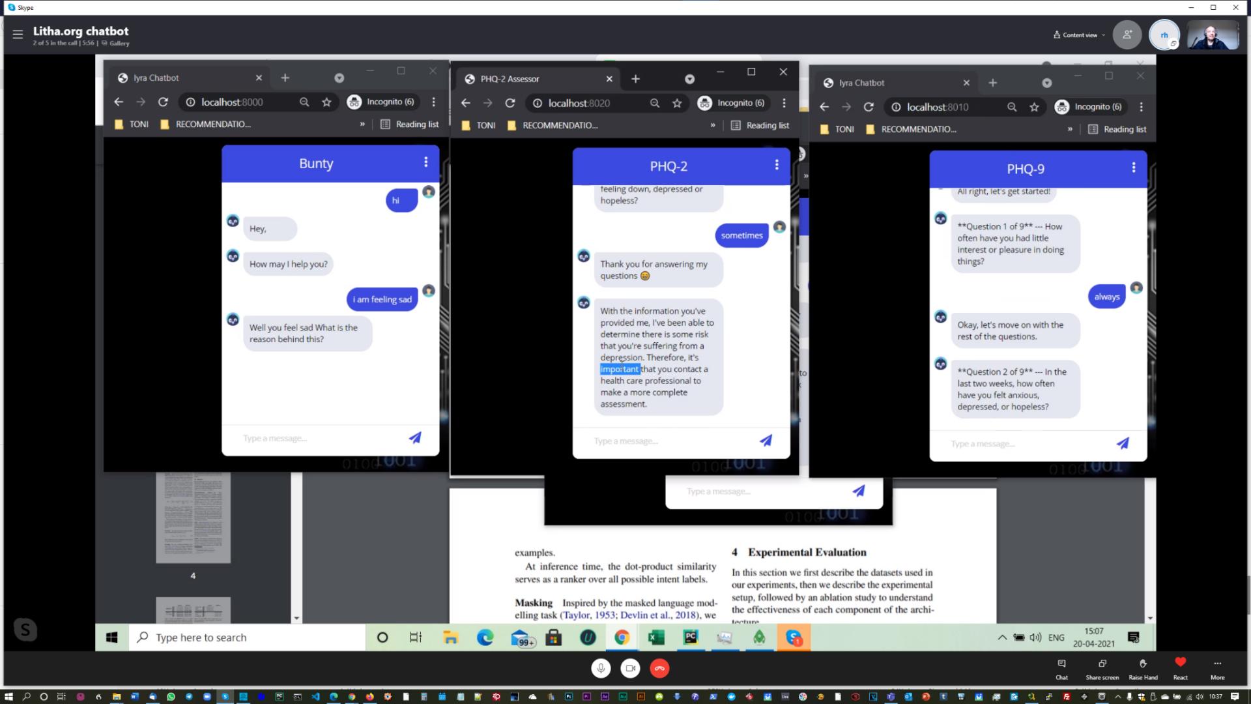This screenshot has height=704, width=1251.
Task: Open the Gallery view link
Action: coord(115,44)
